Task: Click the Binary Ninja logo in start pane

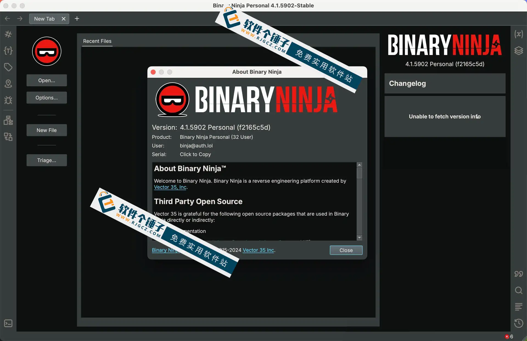Action: [47, 51]
